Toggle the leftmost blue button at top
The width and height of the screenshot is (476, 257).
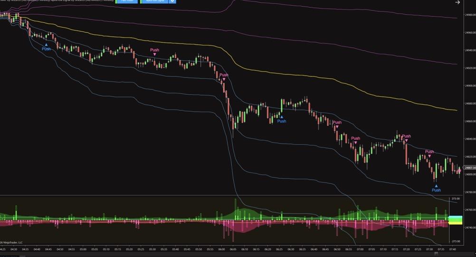126,1
